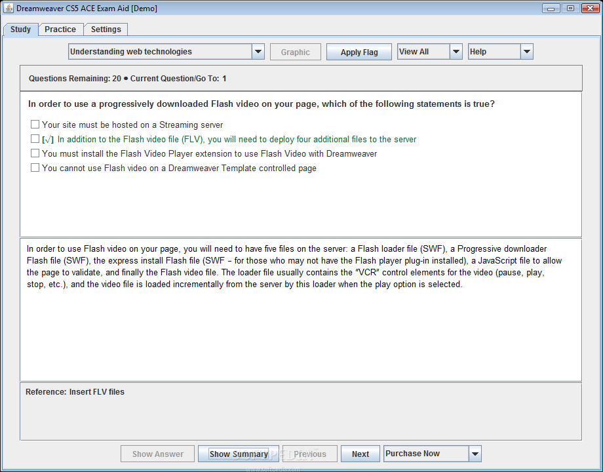This screenshot has width=603, height=472.
Task: Click the Apply Flag button
Action: pyautogui.click(x=359, y=52)
